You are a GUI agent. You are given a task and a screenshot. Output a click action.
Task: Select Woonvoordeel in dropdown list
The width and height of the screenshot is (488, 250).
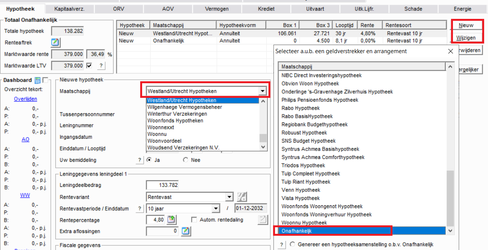(x=203, y=141)
